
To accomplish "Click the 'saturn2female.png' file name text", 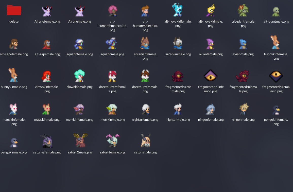I will pyautogui.click(x=47, y=152).
